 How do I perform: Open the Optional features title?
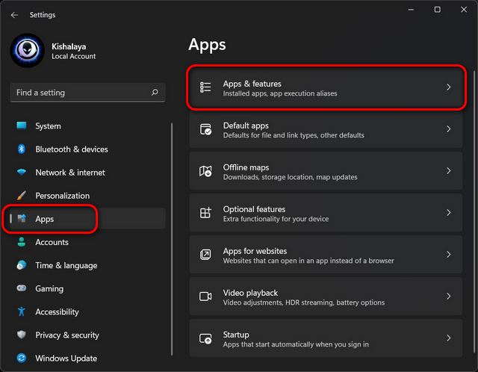coord(254,209)
